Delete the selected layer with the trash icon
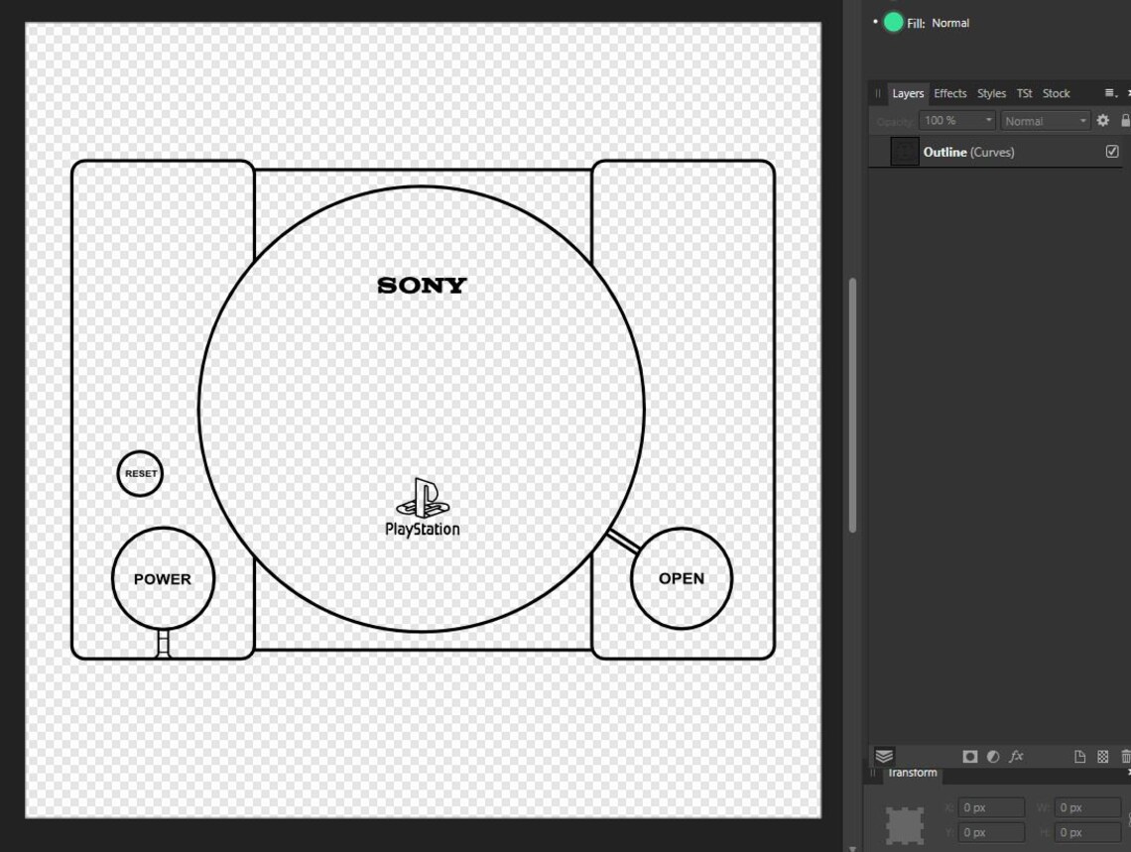 tap(1127, 756)
